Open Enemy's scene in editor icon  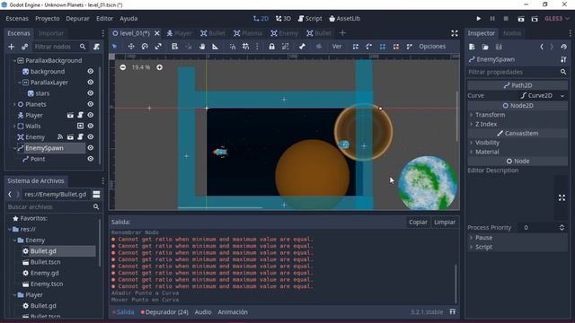coord(70,137)
